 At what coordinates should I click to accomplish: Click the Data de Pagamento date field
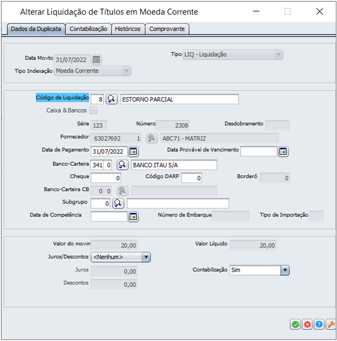click(109, 151)
